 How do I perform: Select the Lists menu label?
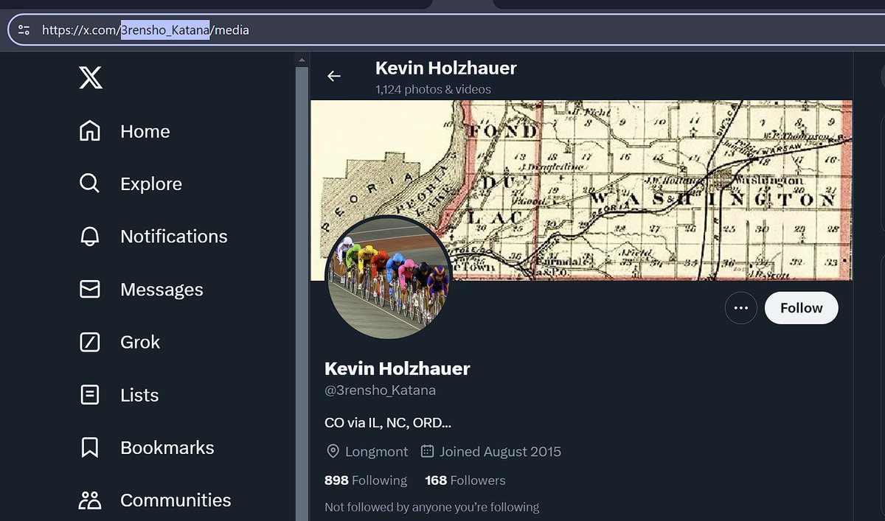(139, 395)
